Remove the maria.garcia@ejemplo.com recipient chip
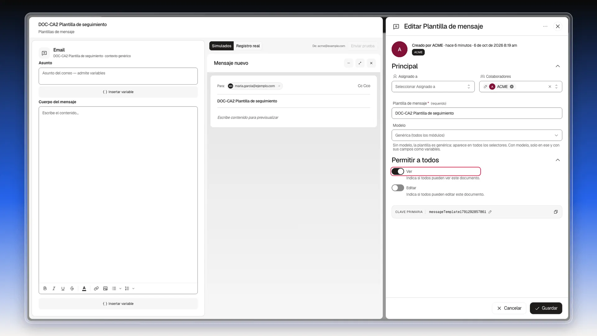The image size is (597, 336). 279,86
